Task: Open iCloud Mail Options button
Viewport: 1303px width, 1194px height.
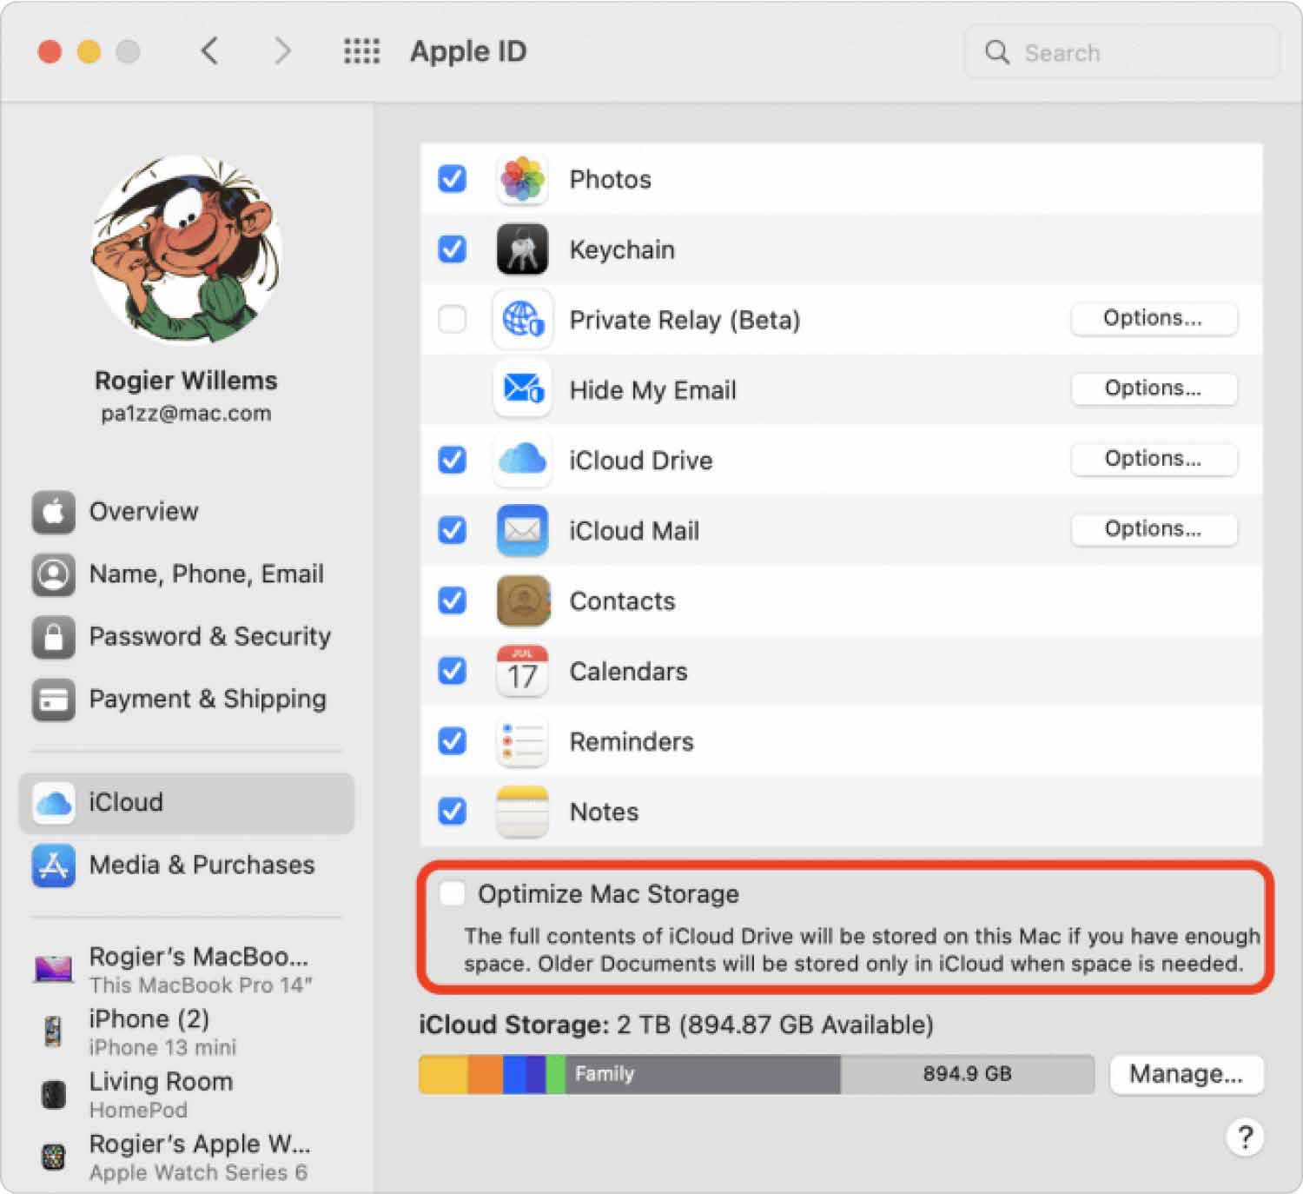Action: coord(1154,530)
